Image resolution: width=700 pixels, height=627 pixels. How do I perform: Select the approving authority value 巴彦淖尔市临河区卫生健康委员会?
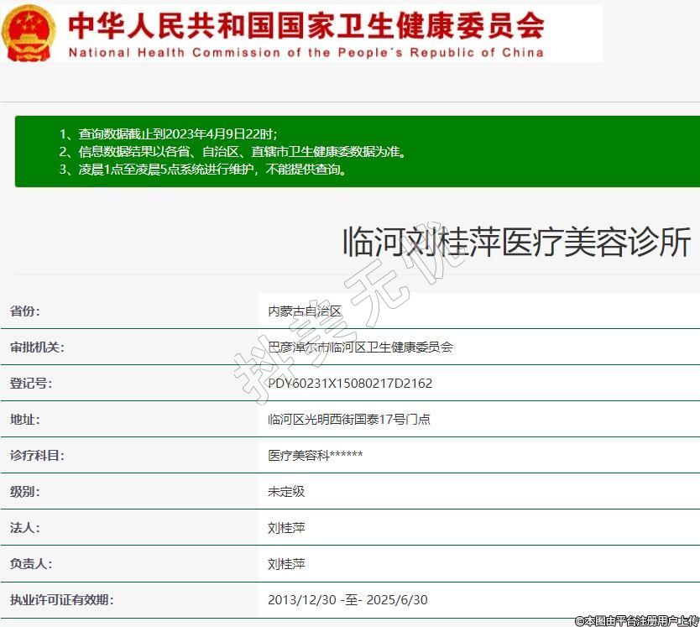pos(360,347)
